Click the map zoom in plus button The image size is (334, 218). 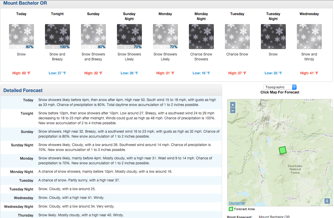coord(233,105)
